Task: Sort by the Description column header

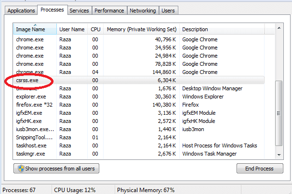Action: click(x=195, y=29)
